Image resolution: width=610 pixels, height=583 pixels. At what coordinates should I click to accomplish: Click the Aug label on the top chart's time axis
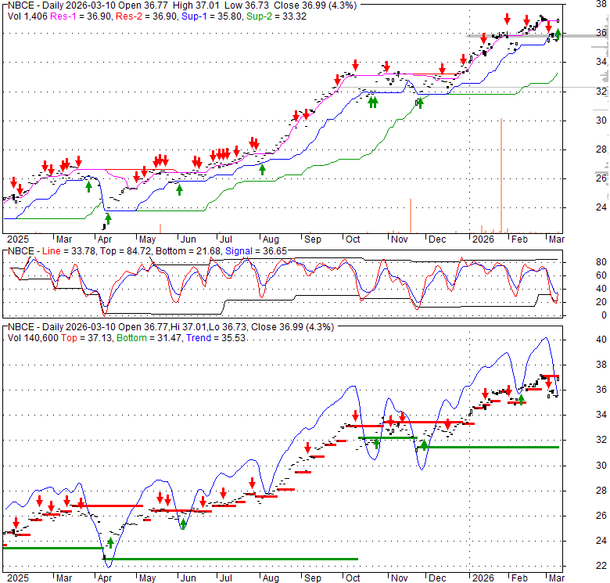(x=271, y=239)
